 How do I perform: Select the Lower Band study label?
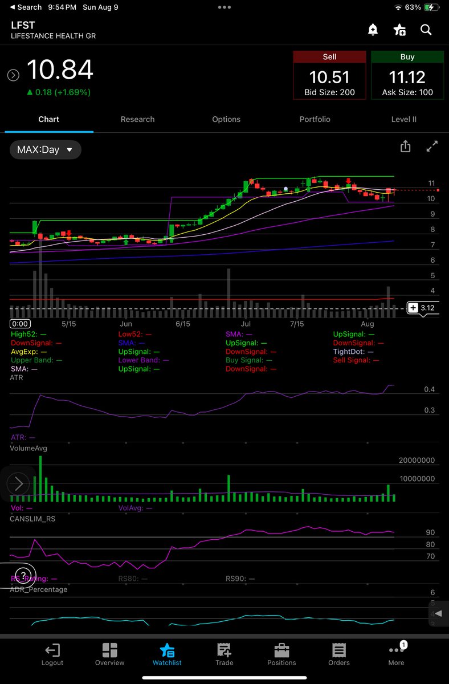click(144, 360)
